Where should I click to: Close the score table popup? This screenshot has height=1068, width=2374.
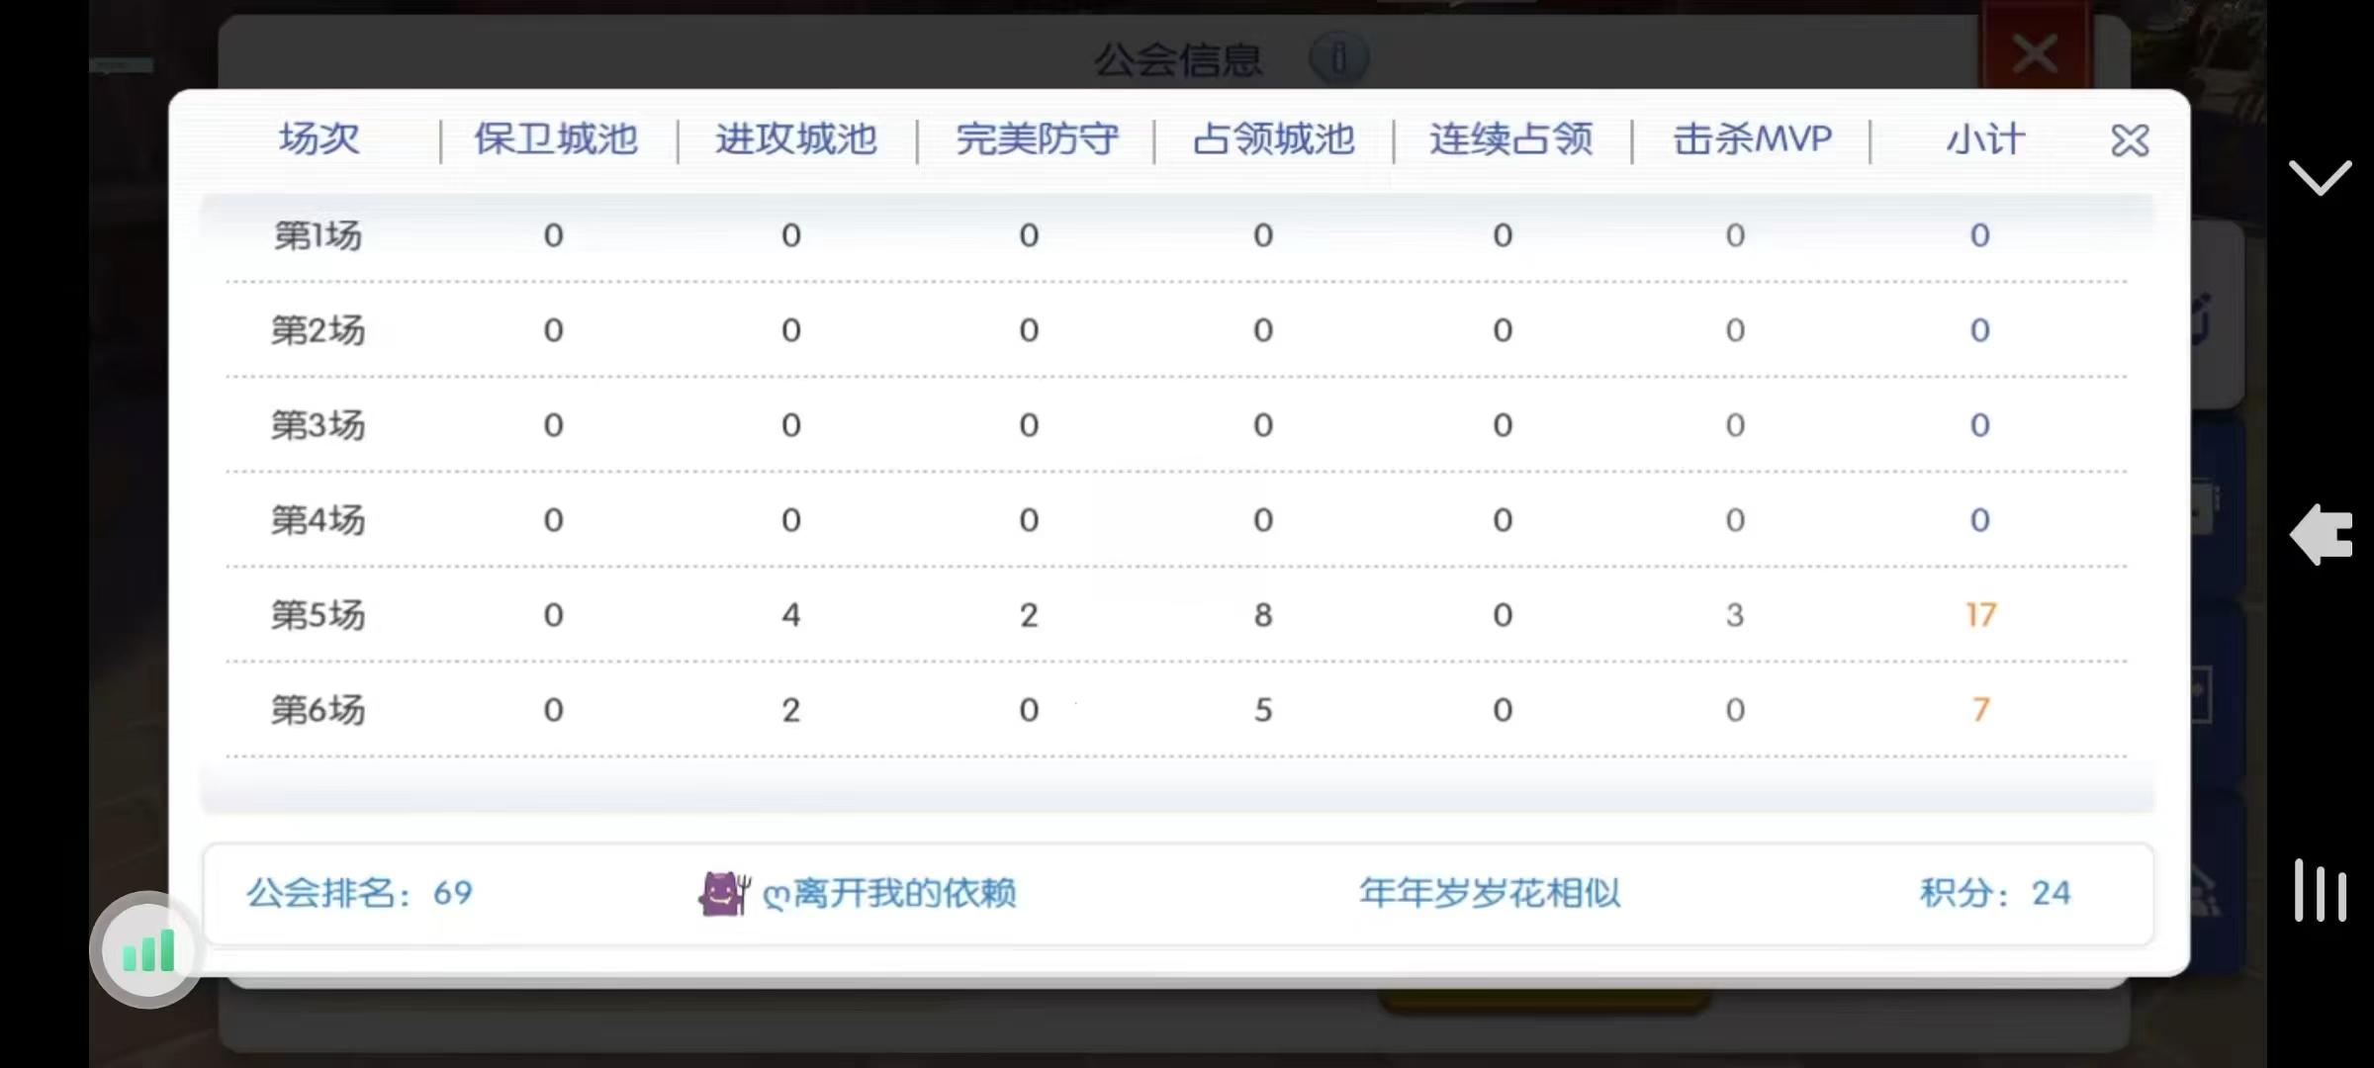pyautogui.click(x=2129, y=140)
